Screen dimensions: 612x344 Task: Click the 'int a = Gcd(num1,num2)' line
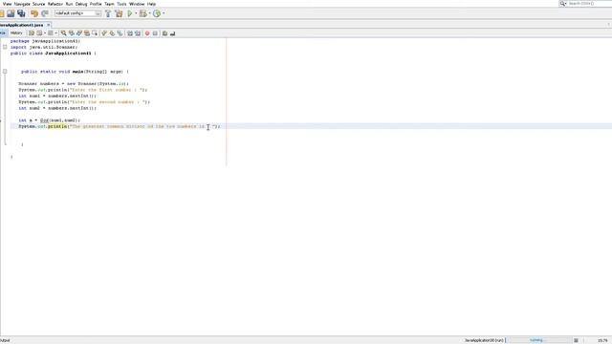49,120
